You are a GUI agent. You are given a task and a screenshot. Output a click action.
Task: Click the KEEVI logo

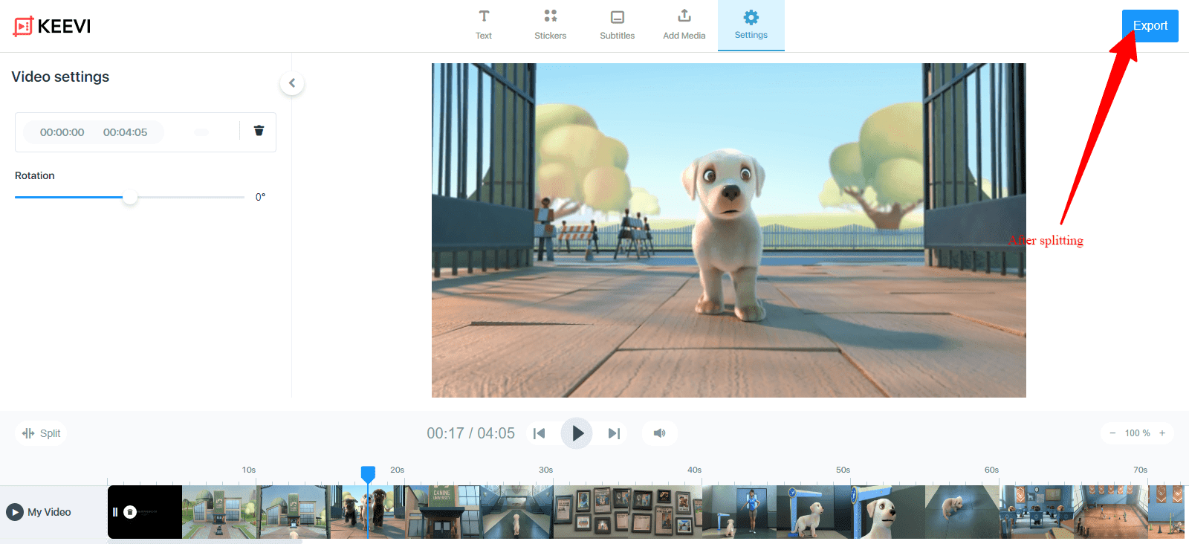coord(52,26)
